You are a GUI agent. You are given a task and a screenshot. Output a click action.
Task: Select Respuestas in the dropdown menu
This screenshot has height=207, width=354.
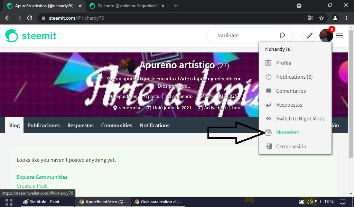(295, 105)
